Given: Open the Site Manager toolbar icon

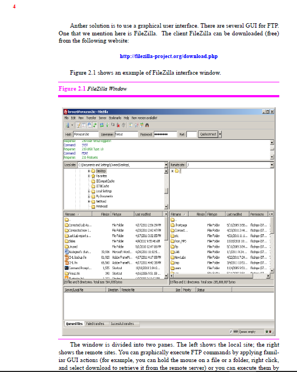Looking at the screenshot, I should (x=67, y=125).
